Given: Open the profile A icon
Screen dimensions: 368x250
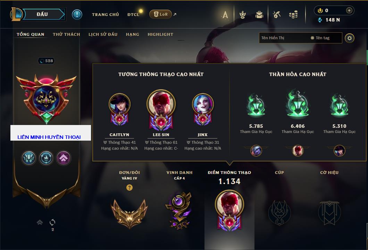Looking at the screenshot, I should pos(225,15).
